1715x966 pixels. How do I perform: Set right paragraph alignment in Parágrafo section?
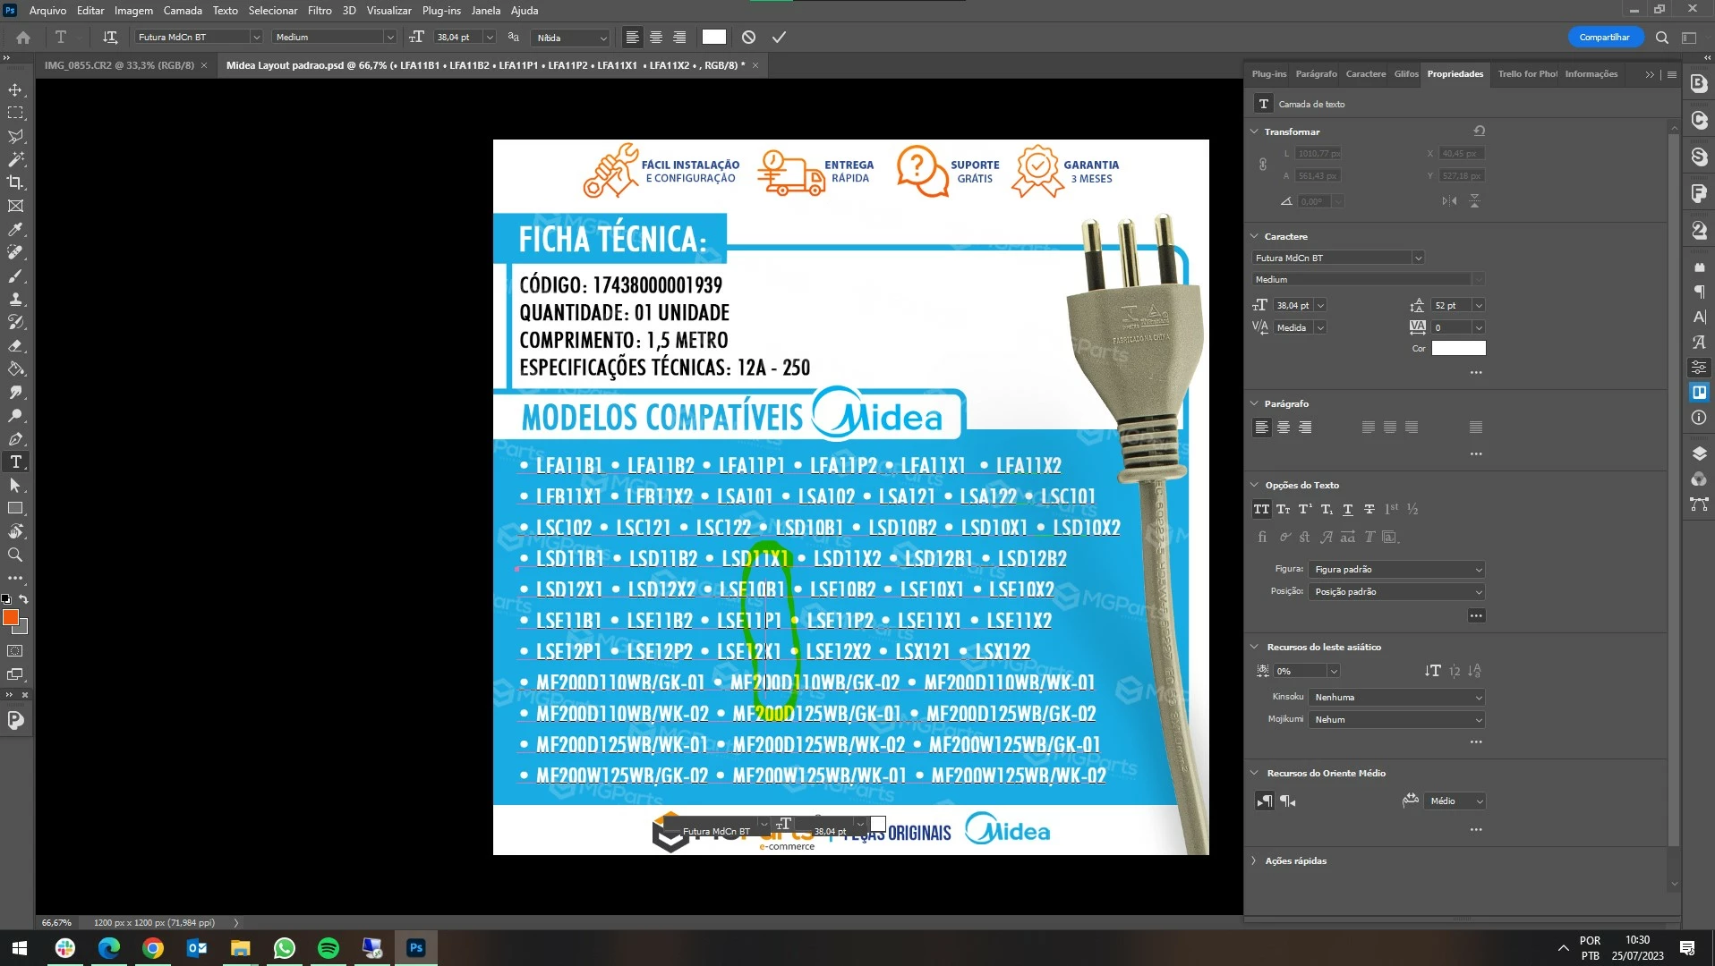click(x=1304, y=428)
